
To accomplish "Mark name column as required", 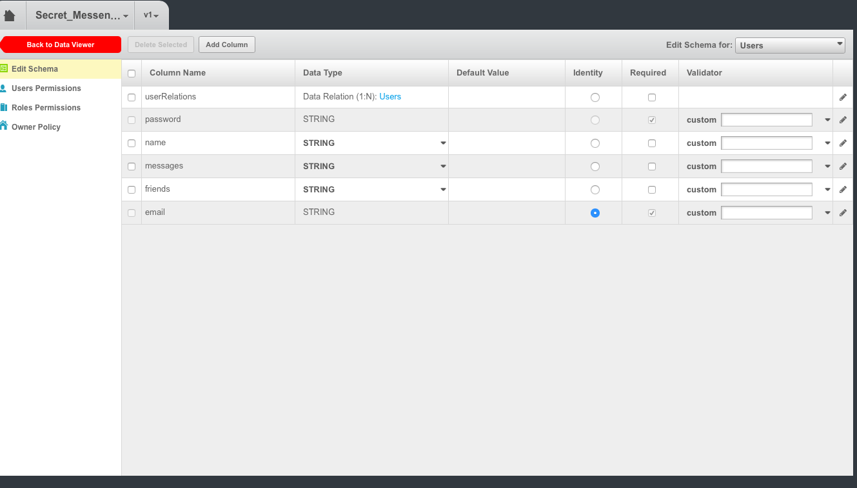I will click(652, 143).
